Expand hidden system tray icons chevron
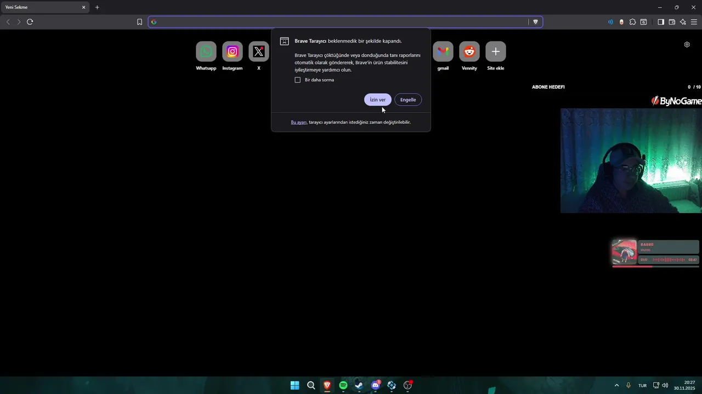702x394 pixels. point(616,385)
